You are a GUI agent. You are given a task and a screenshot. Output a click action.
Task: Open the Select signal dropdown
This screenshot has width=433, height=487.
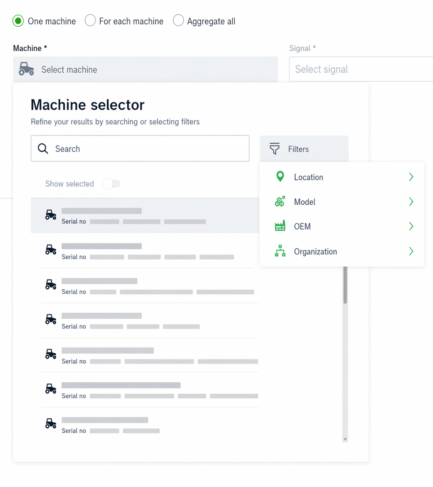361,69
